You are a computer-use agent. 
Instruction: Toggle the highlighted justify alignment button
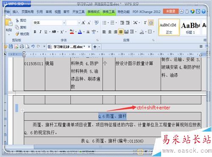121,32
